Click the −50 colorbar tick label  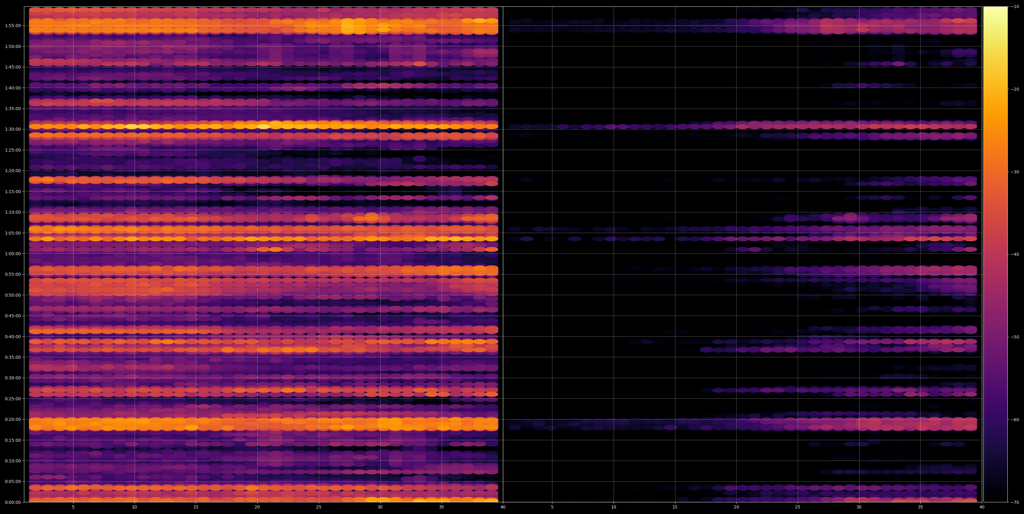(1015, 337)
